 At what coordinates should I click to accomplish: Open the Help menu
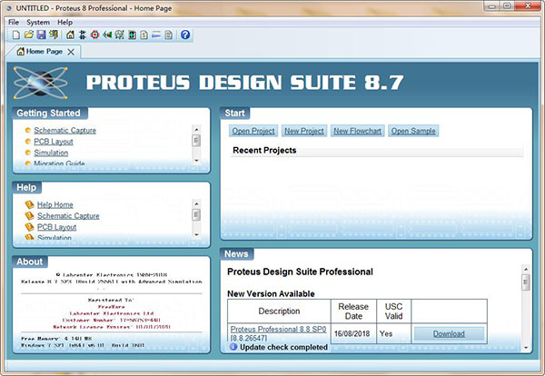point(65,22)
